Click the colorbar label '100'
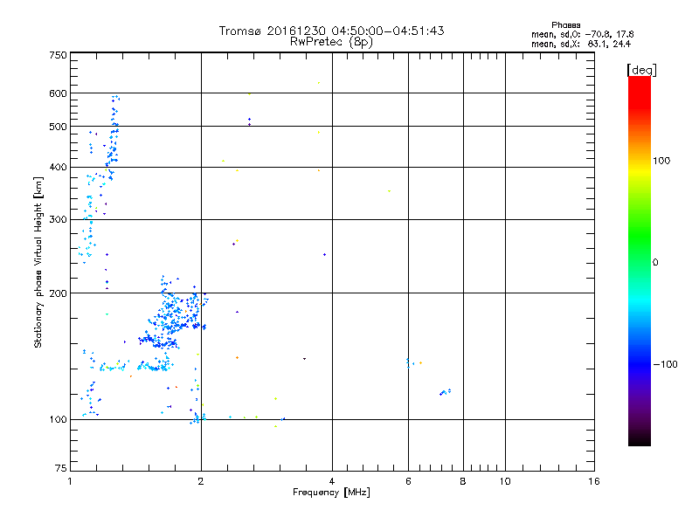The width and height of the screenshot is (699, 524). [661, 161]
